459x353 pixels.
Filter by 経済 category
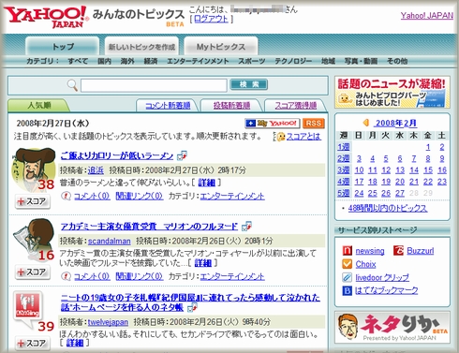(x=151, y=61)
